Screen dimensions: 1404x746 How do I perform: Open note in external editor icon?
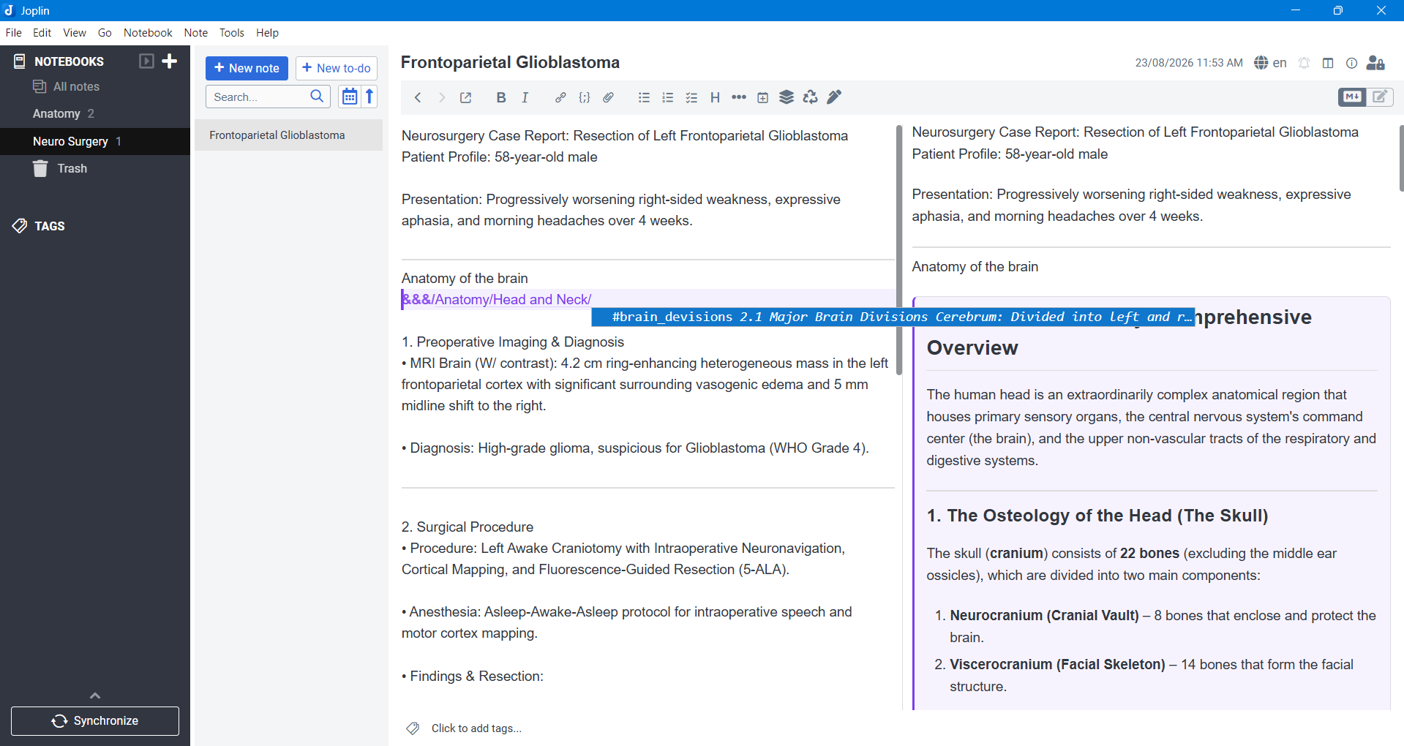point(466,97)
